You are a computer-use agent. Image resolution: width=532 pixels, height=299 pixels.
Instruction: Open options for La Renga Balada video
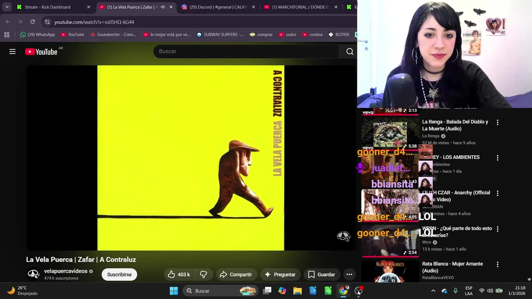click(x=498, y=123)
